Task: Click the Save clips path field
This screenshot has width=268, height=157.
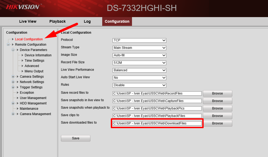Action: tap(157, 116)
